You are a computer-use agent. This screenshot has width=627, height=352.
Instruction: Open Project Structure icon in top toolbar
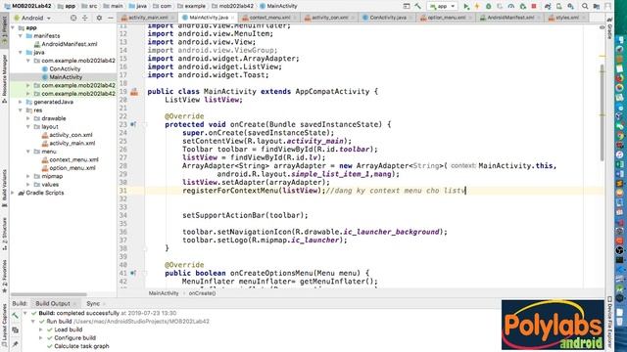point(597,6)
